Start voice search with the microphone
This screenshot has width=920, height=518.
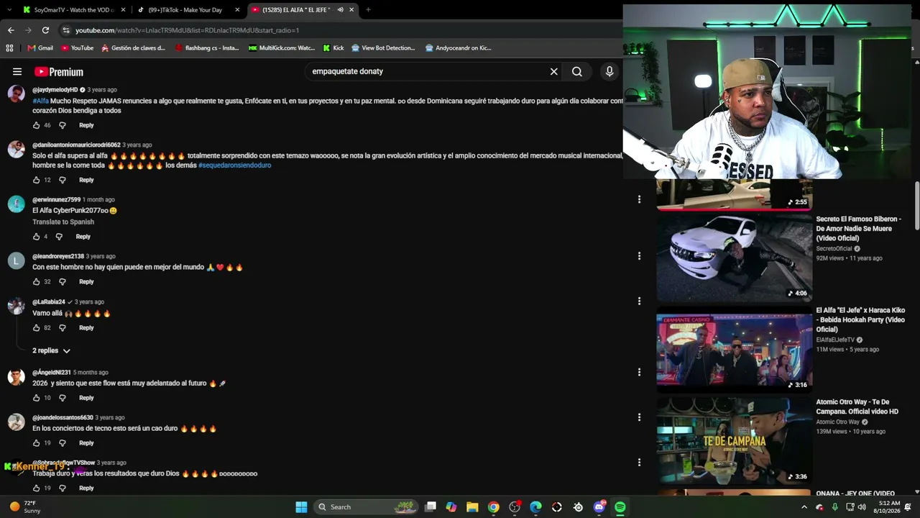(609, 72)
